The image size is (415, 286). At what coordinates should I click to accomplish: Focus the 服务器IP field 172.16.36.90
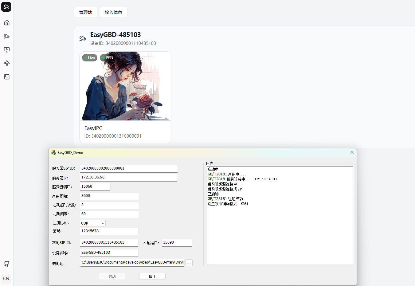(x=128, y=178)
